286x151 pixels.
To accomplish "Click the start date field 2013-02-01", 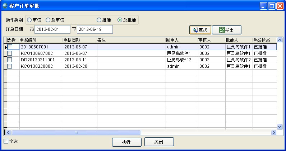I will click(x=52, y=29).
